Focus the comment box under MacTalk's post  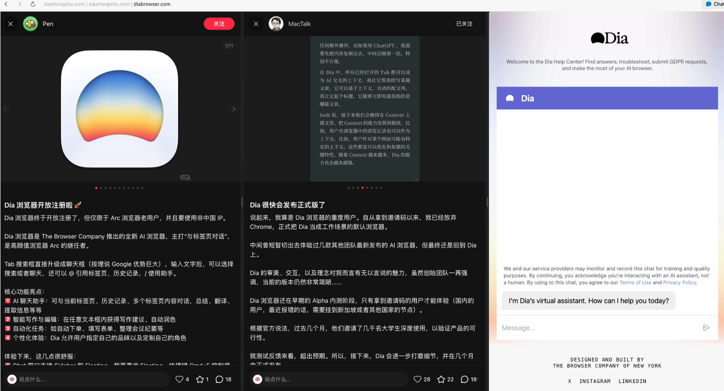(329, 379)
